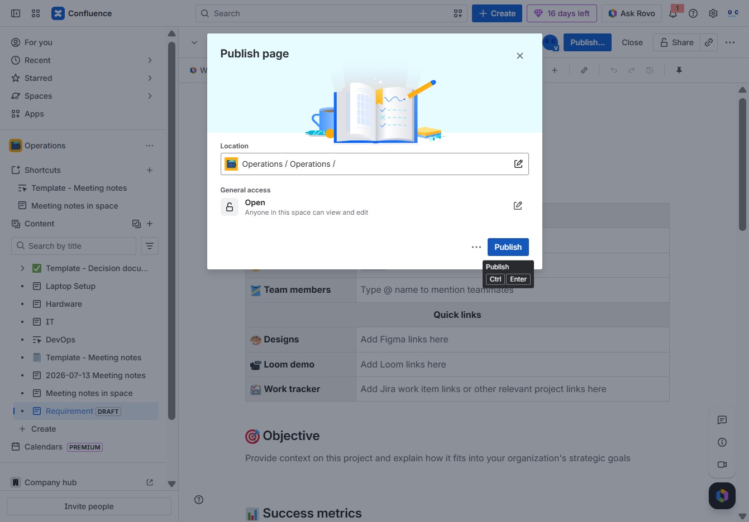Click the 16 days left trial button
749x522 pixels.
pos(562,13)
